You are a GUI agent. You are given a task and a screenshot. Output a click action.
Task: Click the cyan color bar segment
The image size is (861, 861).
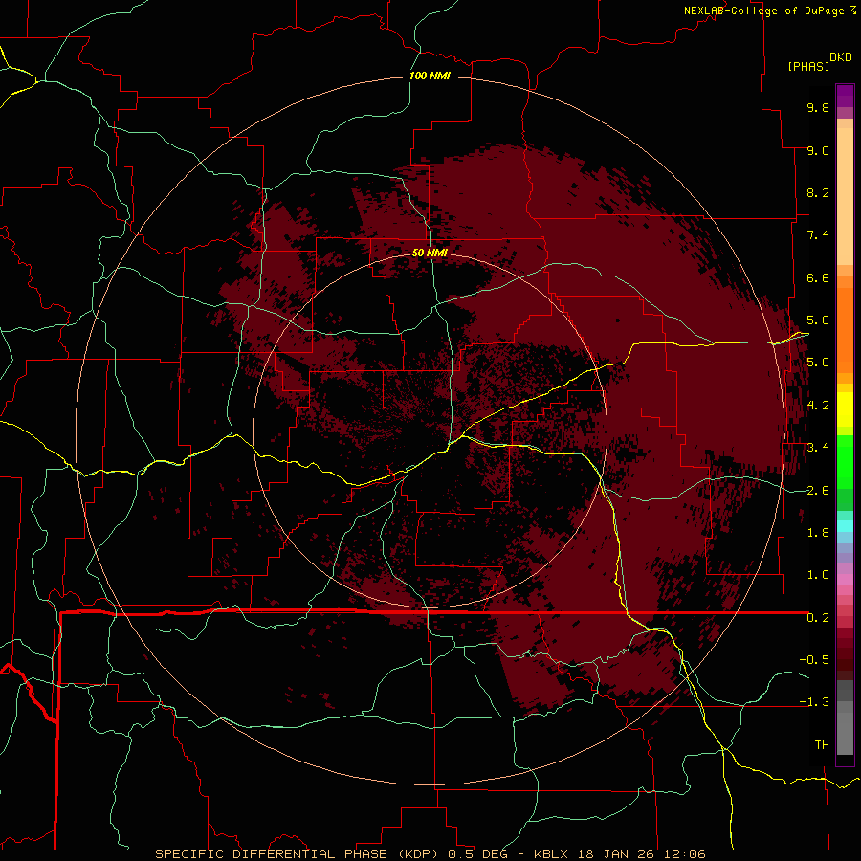click(845, 525)
